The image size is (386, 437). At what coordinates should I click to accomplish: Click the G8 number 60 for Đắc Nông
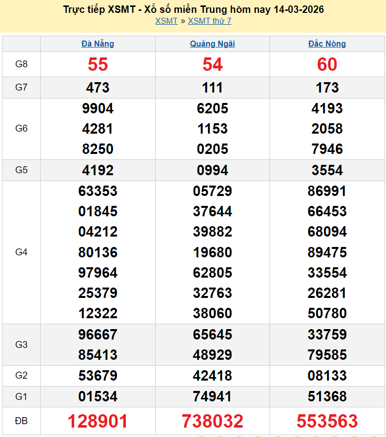(327, 64)
